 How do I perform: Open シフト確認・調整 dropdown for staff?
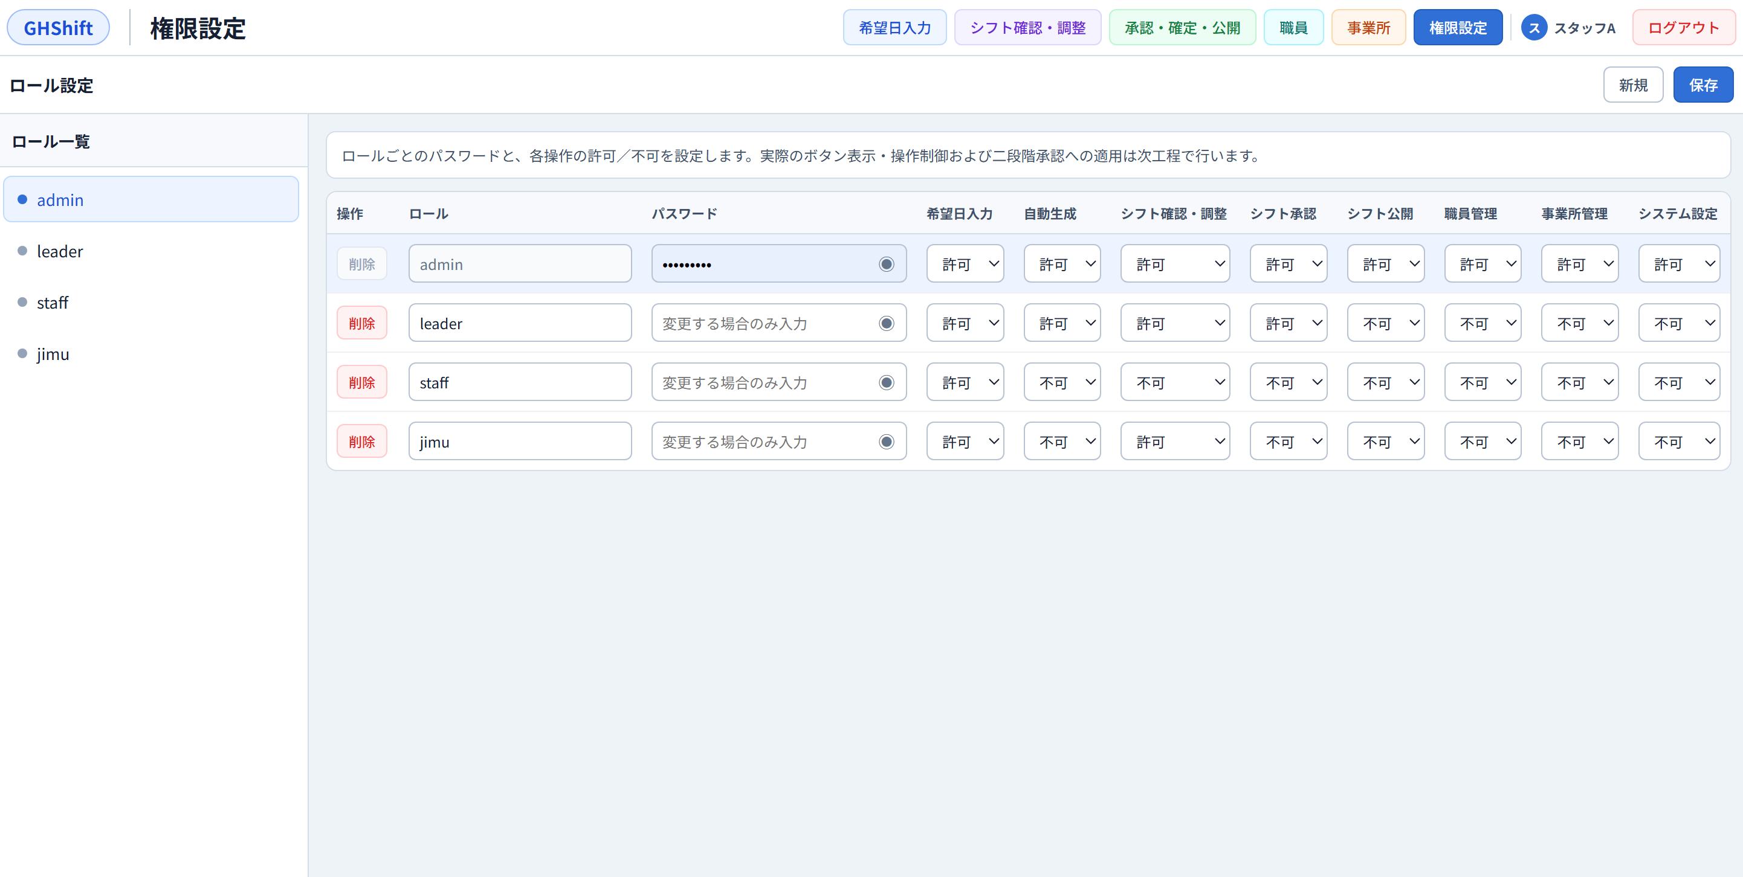pyautogui.click(x=1175, y=383)
